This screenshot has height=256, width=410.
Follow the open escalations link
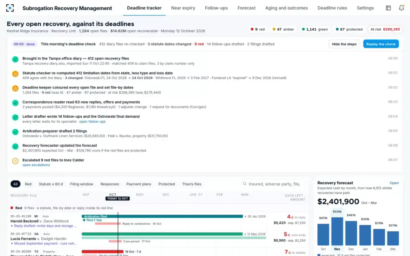click(36, 165)
